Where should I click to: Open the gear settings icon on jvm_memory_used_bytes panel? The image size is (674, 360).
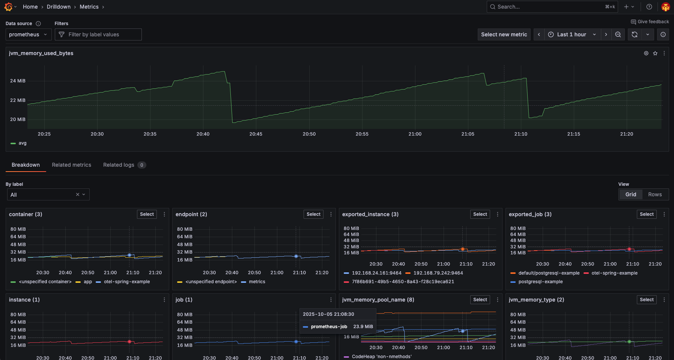click(646, 53)
